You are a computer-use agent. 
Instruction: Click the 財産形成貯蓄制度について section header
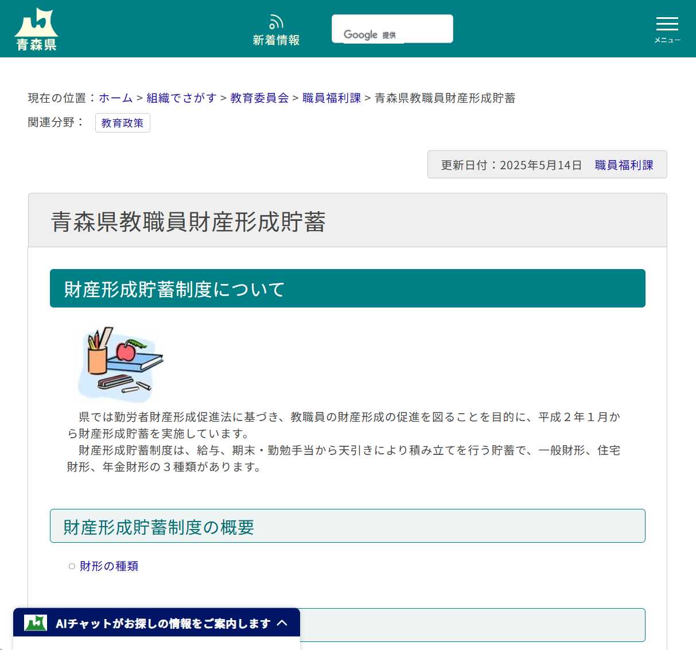tap(173, 289)
